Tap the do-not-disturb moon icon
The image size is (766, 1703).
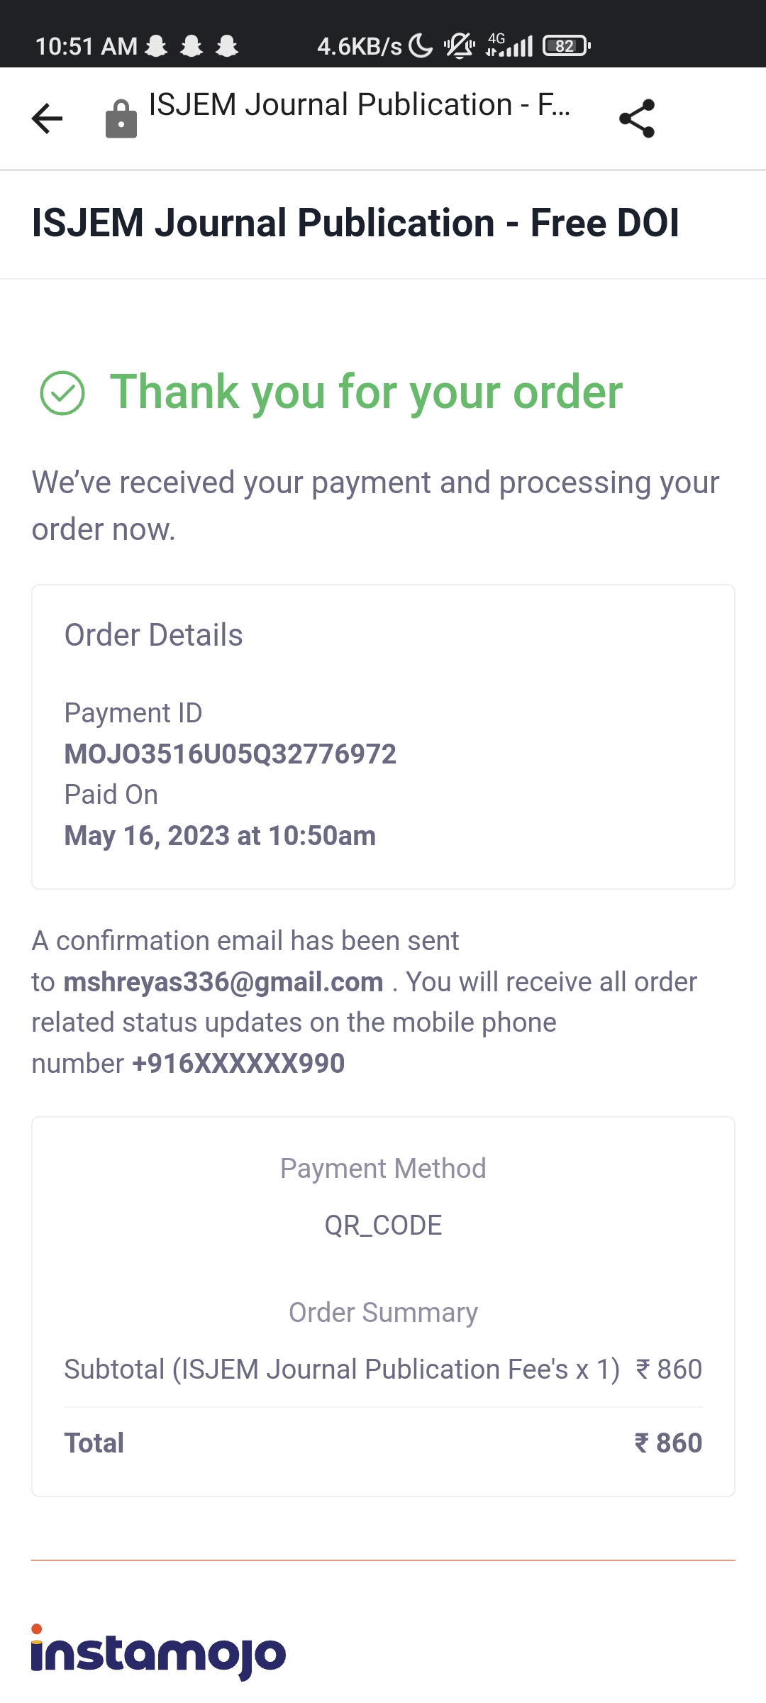coord(421,46)
